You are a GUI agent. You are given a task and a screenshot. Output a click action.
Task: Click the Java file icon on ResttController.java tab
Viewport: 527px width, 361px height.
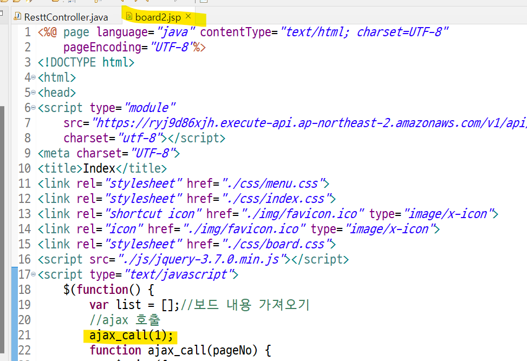(17, 16)
